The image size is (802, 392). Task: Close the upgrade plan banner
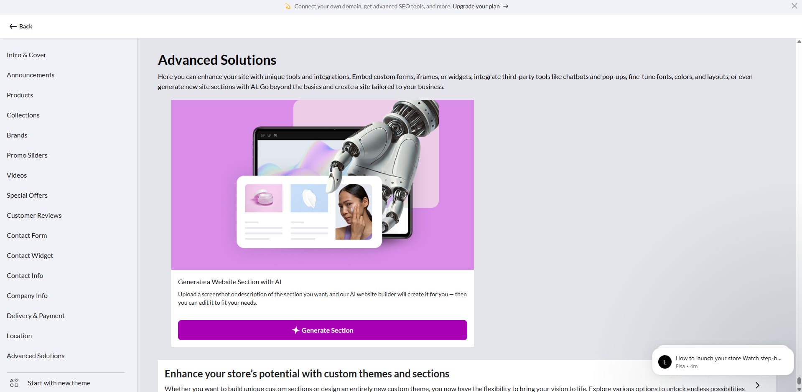794,6
